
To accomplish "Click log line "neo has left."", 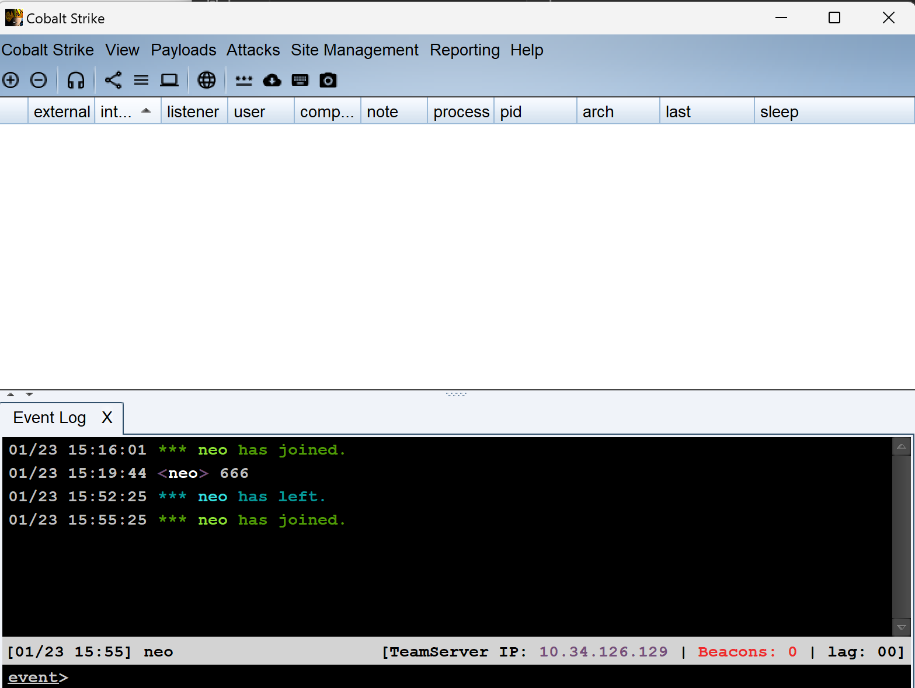I will coord(166,497).
